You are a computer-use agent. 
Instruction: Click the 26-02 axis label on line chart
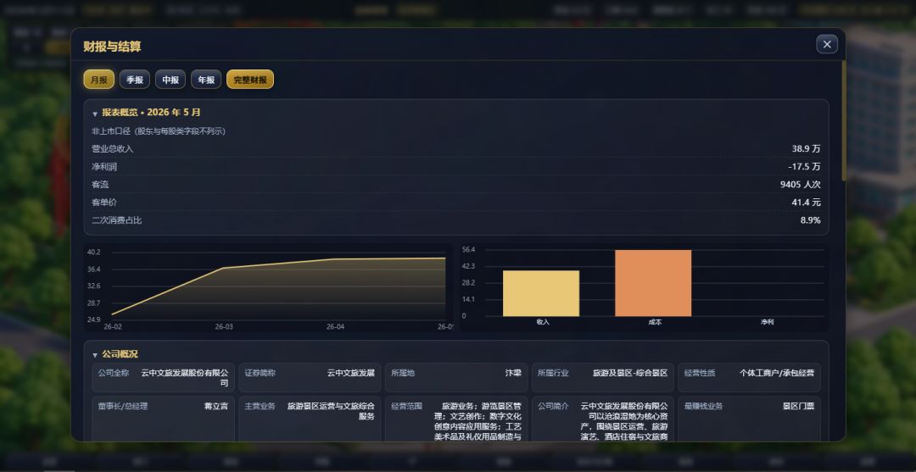113,327
